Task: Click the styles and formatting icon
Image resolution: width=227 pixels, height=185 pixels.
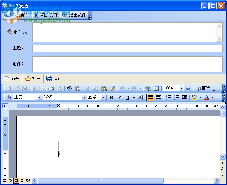Action: coord(9,98)
